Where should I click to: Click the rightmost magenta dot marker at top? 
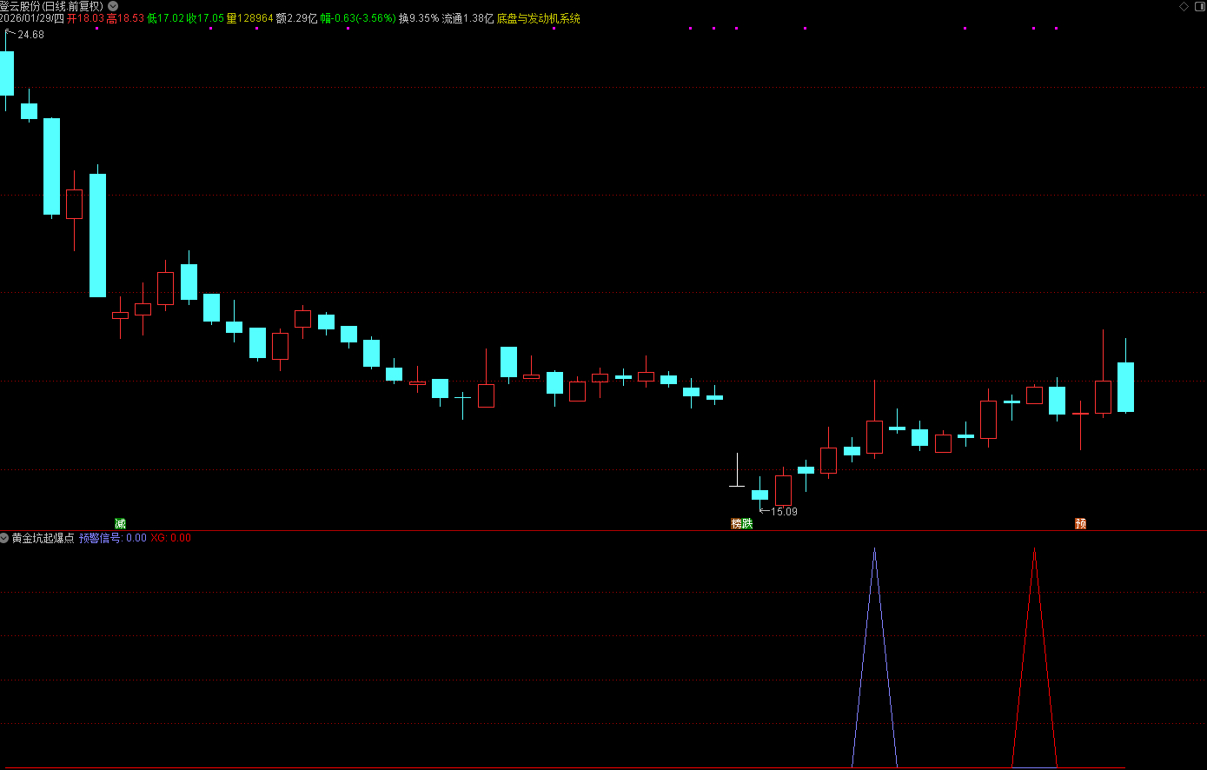[x=1056, y=29]
